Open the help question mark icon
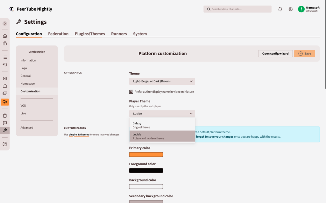The height and width of the screenshot is (203, 326). coord(5,144)
